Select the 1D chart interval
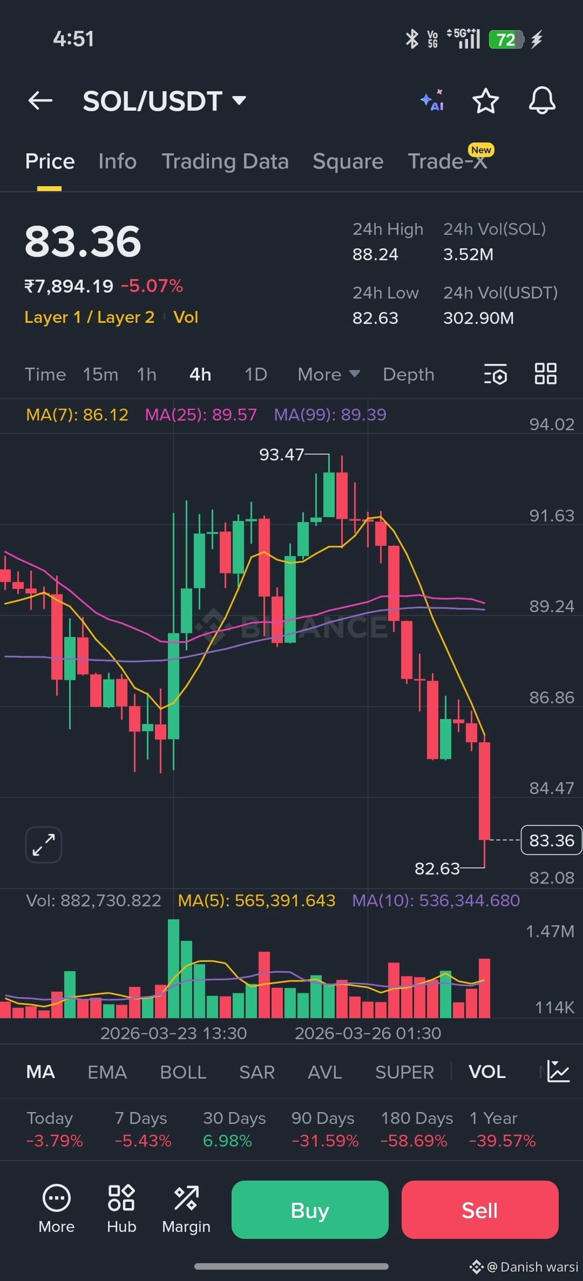This screenshot has height=1281, width=583. (256, 374)
